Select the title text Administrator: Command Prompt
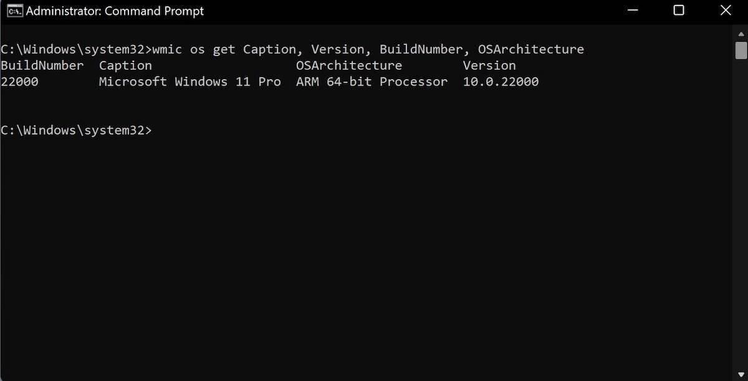 [x=116, y=10]
